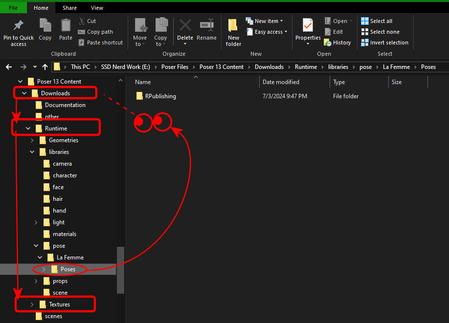Click Copy path in the ribbon
This screenshot has height=323, width=449.
pyautogui.click(x=96, y=32)
